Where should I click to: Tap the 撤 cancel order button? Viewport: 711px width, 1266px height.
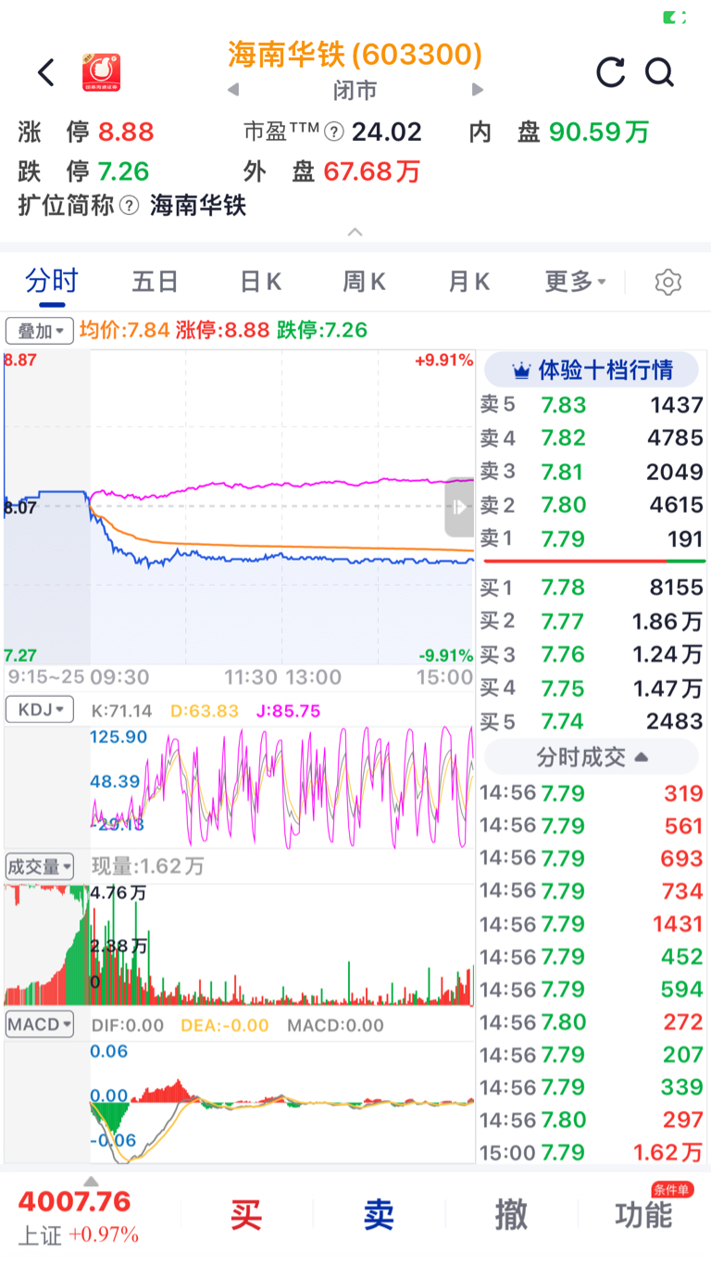(511, 1214)
